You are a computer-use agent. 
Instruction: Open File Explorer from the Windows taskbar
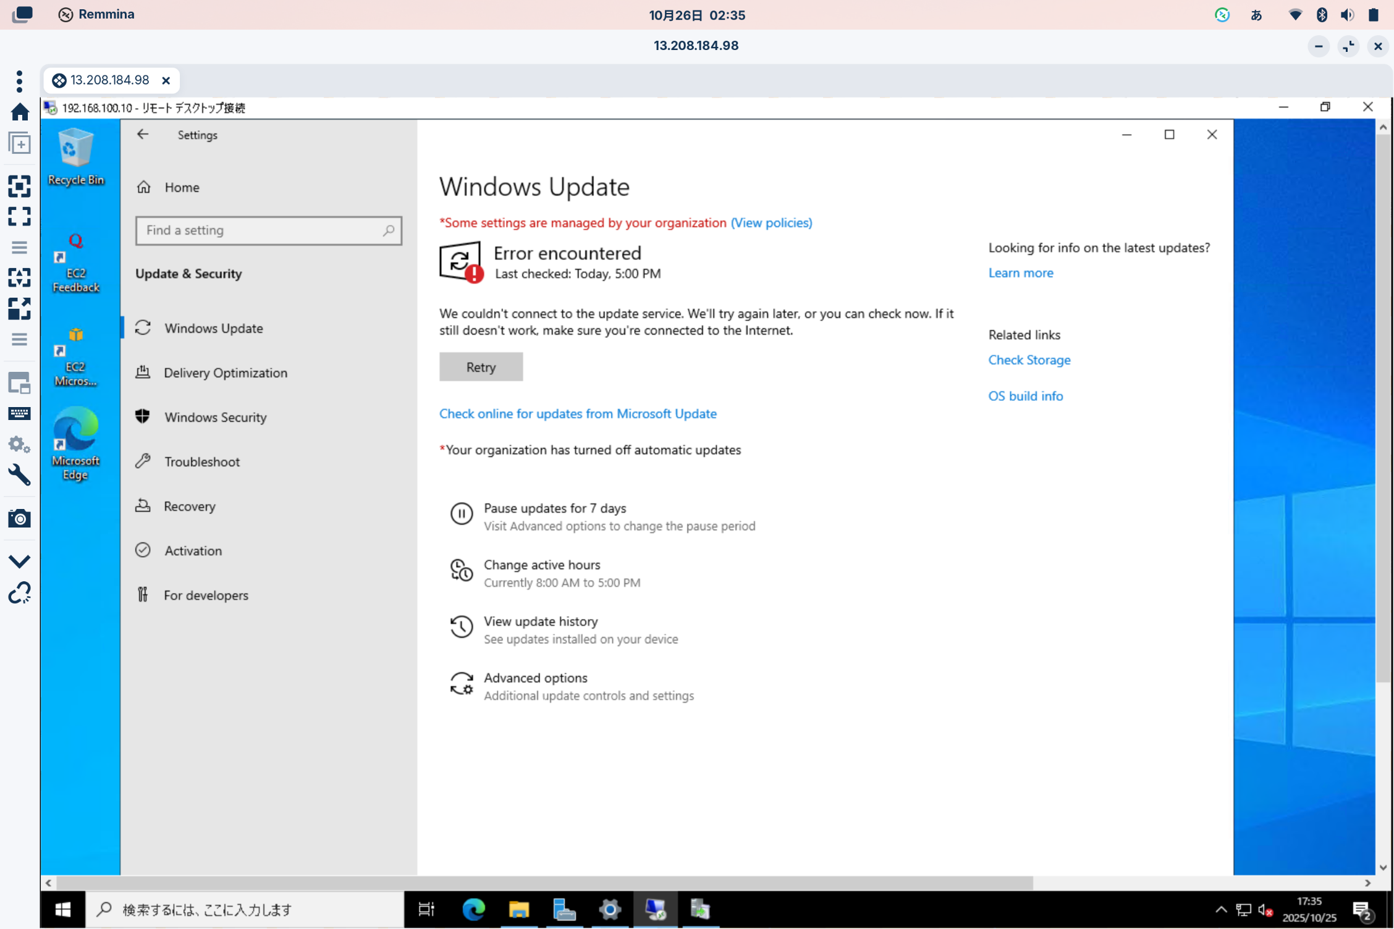519,909
